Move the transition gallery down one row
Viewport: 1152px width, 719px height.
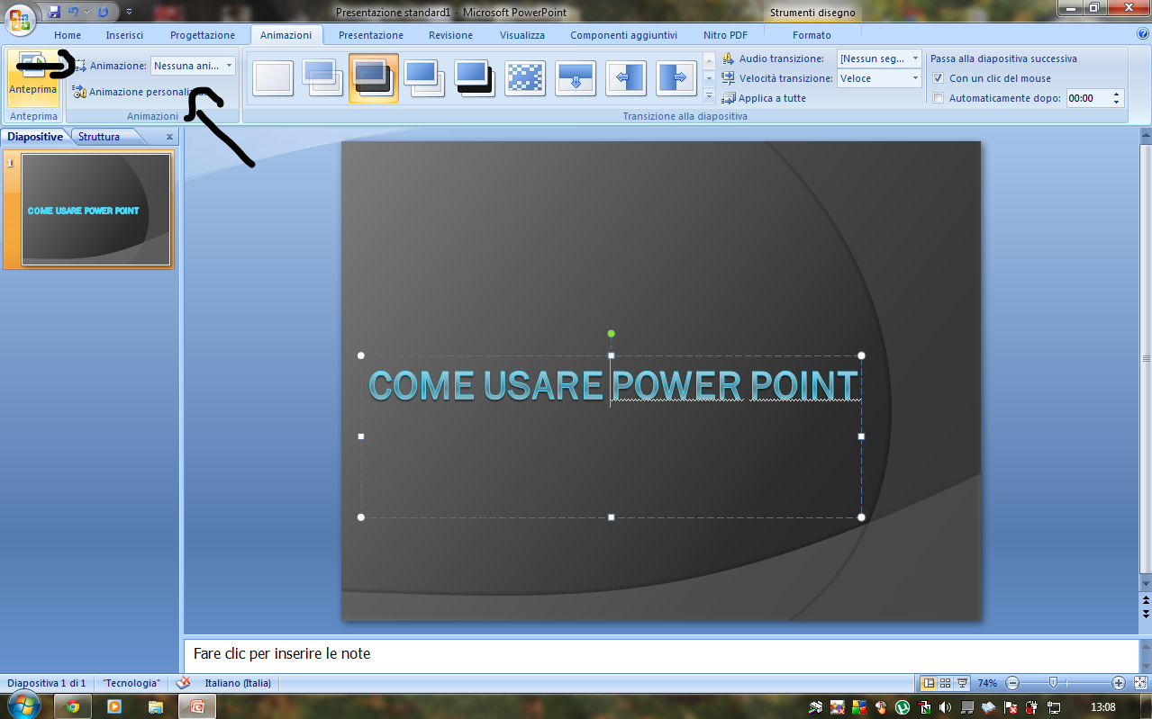point(709,78)
